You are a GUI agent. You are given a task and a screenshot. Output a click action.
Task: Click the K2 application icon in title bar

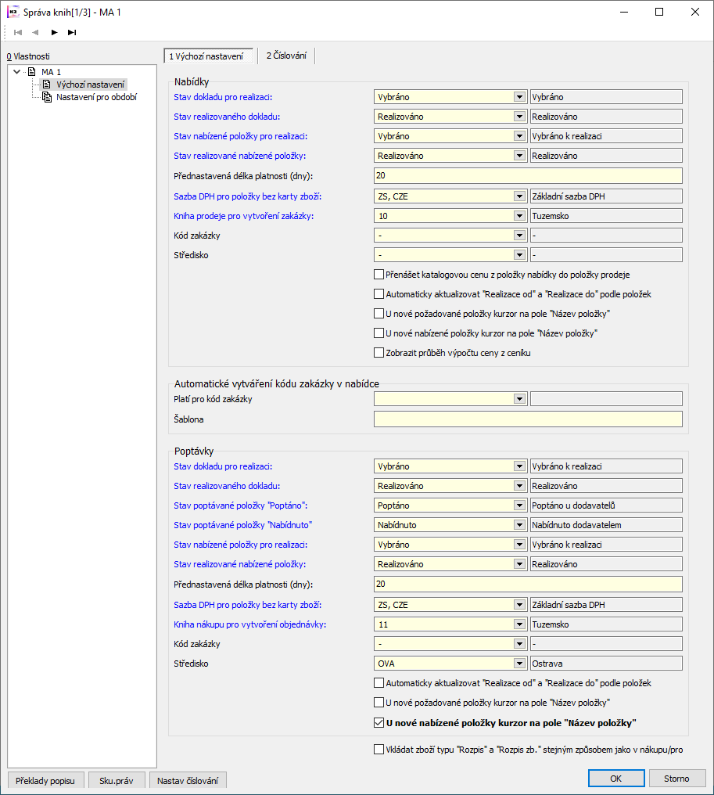13,12
